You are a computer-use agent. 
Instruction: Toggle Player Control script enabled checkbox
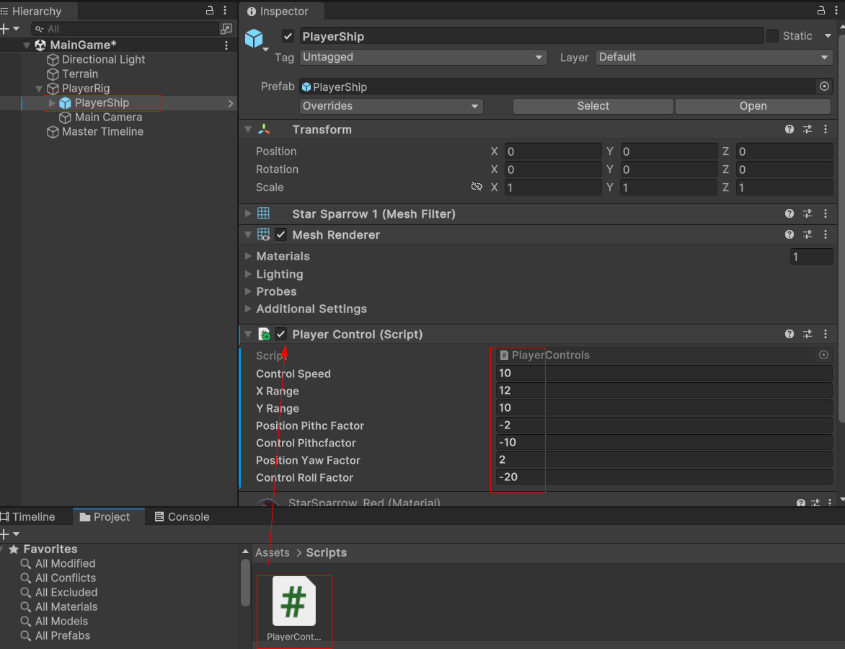(x=280, y=334)
